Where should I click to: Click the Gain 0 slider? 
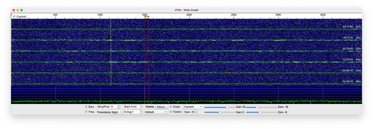(220, 112)
